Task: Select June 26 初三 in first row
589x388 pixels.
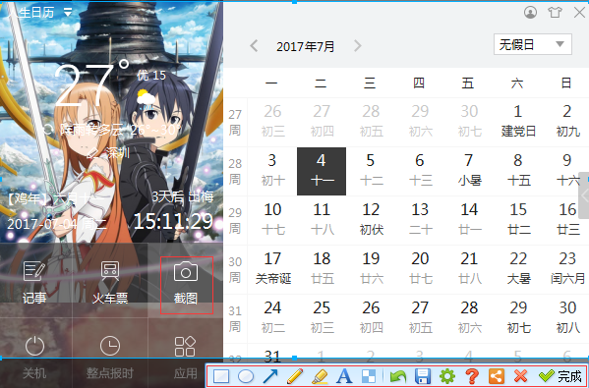Action: coord(272,122)
